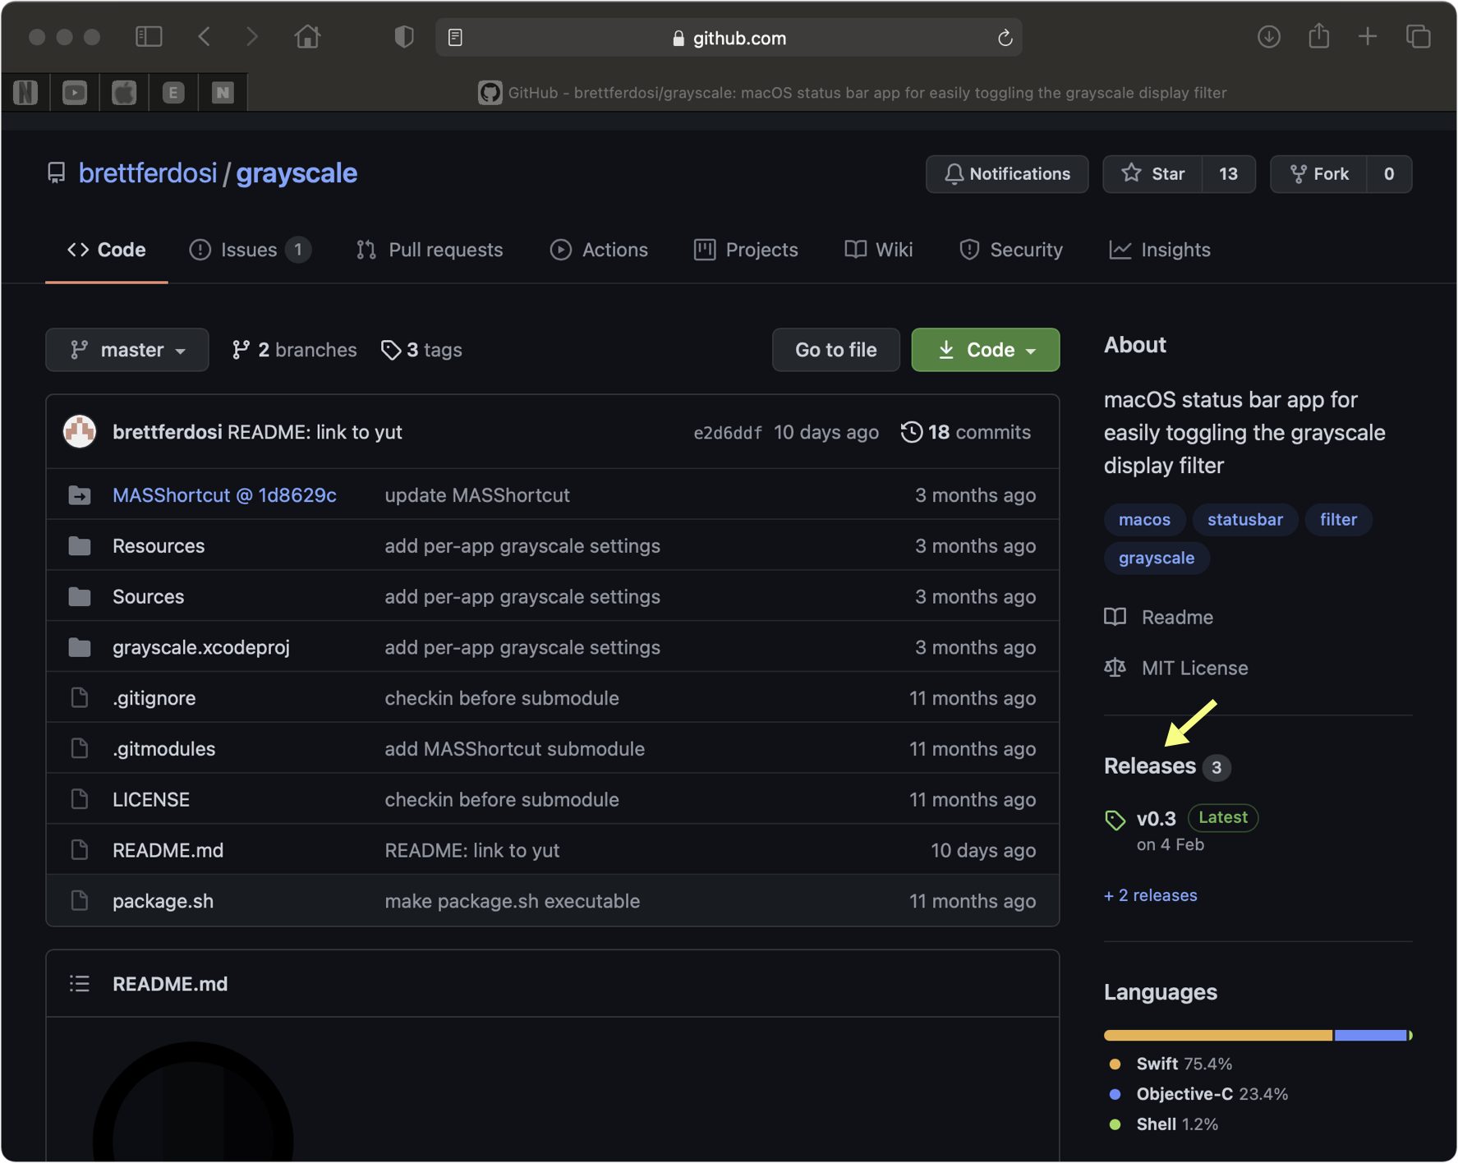1458x1163 pixels.
Task: Open README.md in the file list
Action: pyautogui.click(x=168, y=851)
